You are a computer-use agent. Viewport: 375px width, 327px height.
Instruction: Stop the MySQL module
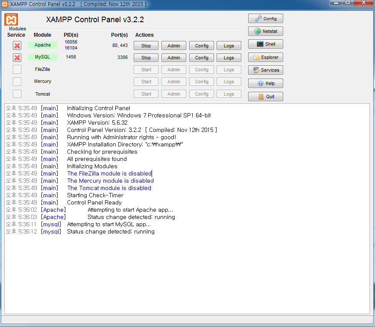146,58
